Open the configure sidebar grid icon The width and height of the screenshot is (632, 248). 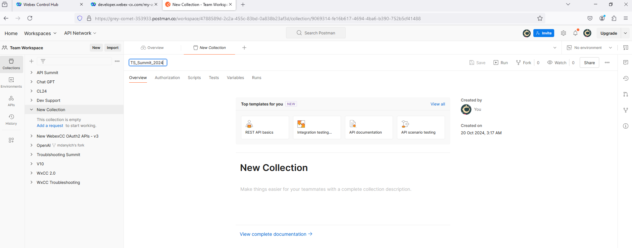tap(11, 140)
